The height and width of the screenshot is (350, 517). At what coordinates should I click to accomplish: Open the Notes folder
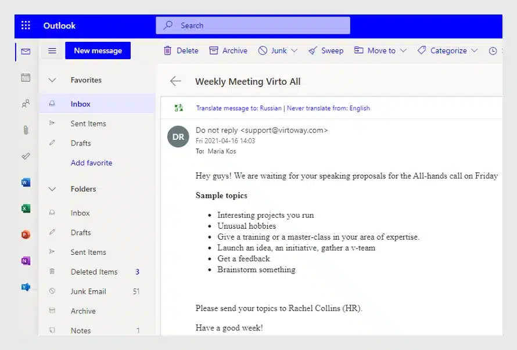coord(97,330)
